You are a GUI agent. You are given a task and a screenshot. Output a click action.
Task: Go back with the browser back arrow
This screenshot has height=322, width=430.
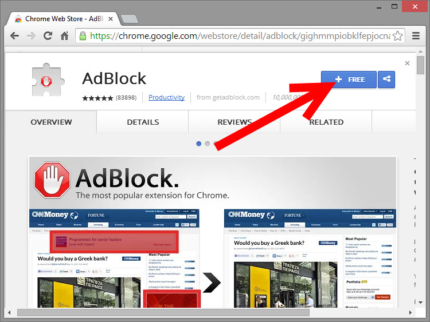14,36
